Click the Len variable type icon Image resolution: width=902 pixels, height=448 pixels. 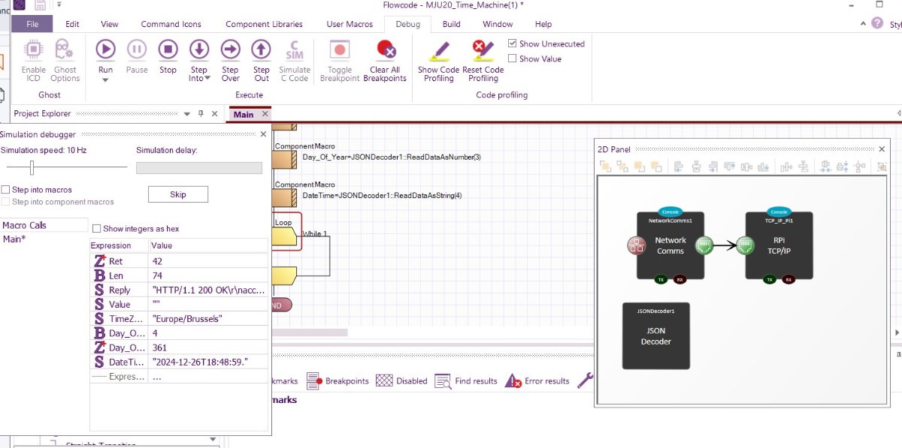[99, 275]
